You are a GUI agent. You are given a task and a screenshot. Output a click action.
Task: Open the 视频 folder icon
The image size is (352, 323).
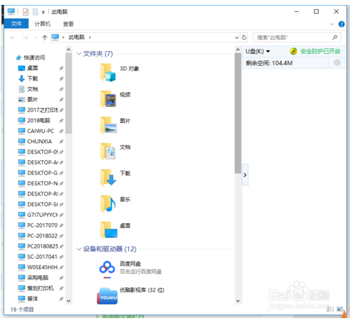coord(108,99)
